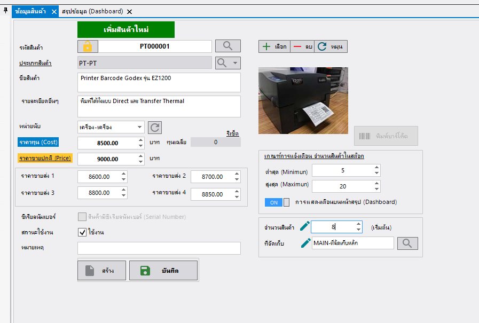Add a product image with the เลือก button
Viewport: 479px width, 323px height.
click(274, 46)
